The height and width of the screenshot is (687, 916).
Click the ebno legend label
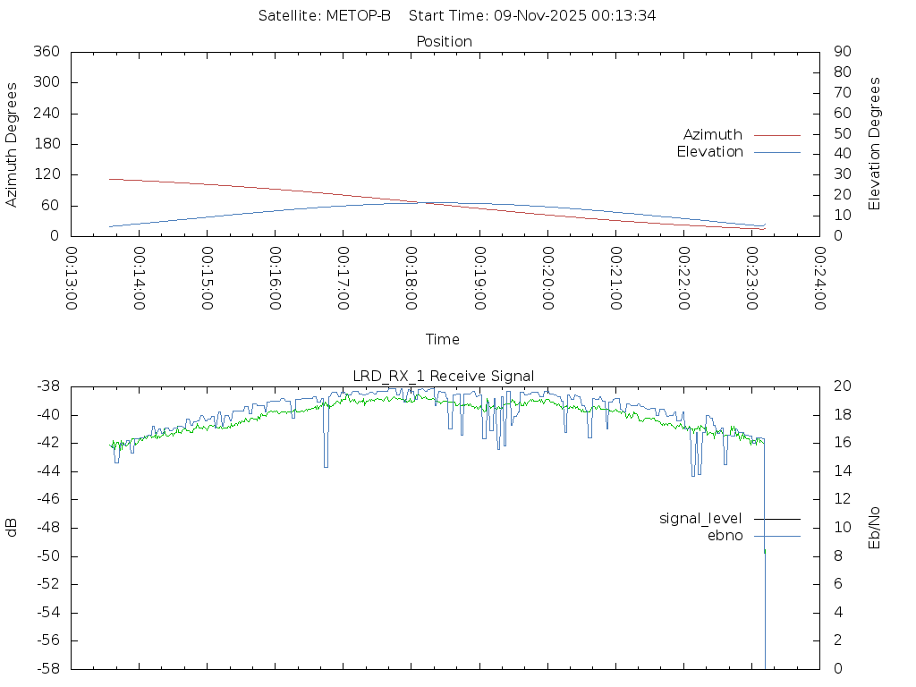pyautogui.click(x=725, y=536)
